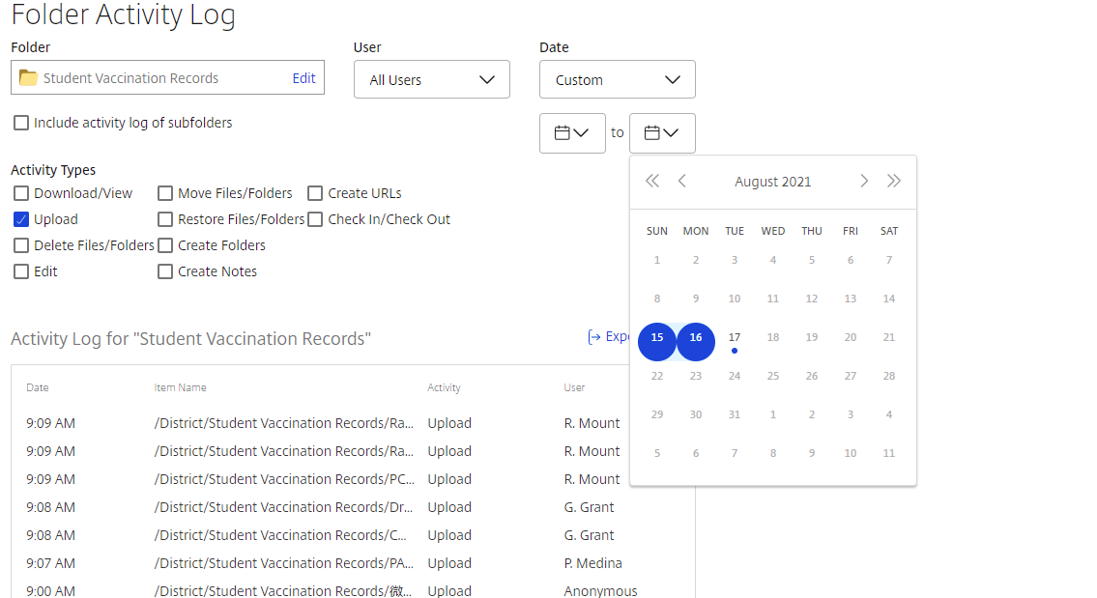The height and width of the screenshot is (598, 1097).
Task: Check the Create URLs option
Action: 315,193
